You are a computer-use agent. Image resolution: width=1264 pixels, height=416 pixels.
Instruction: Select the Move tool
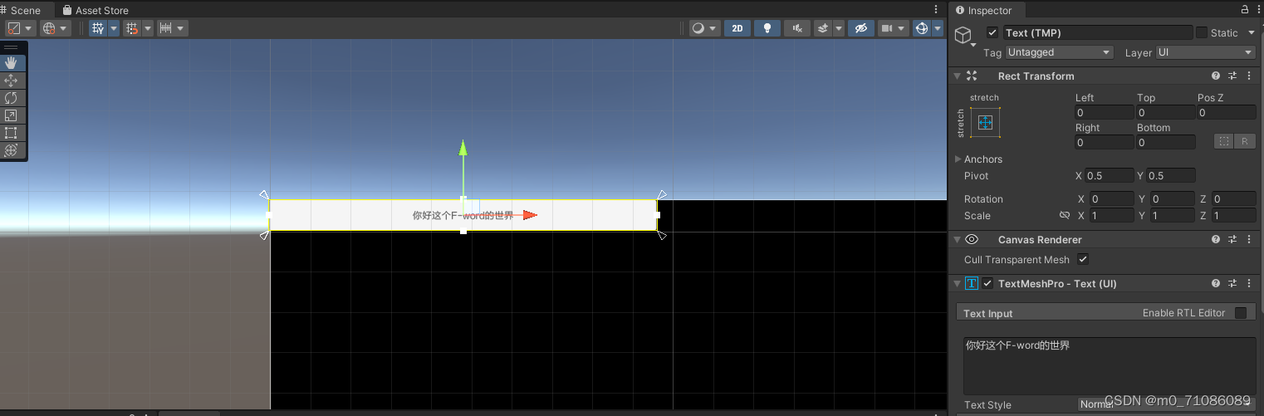click(x=11, y=81)
